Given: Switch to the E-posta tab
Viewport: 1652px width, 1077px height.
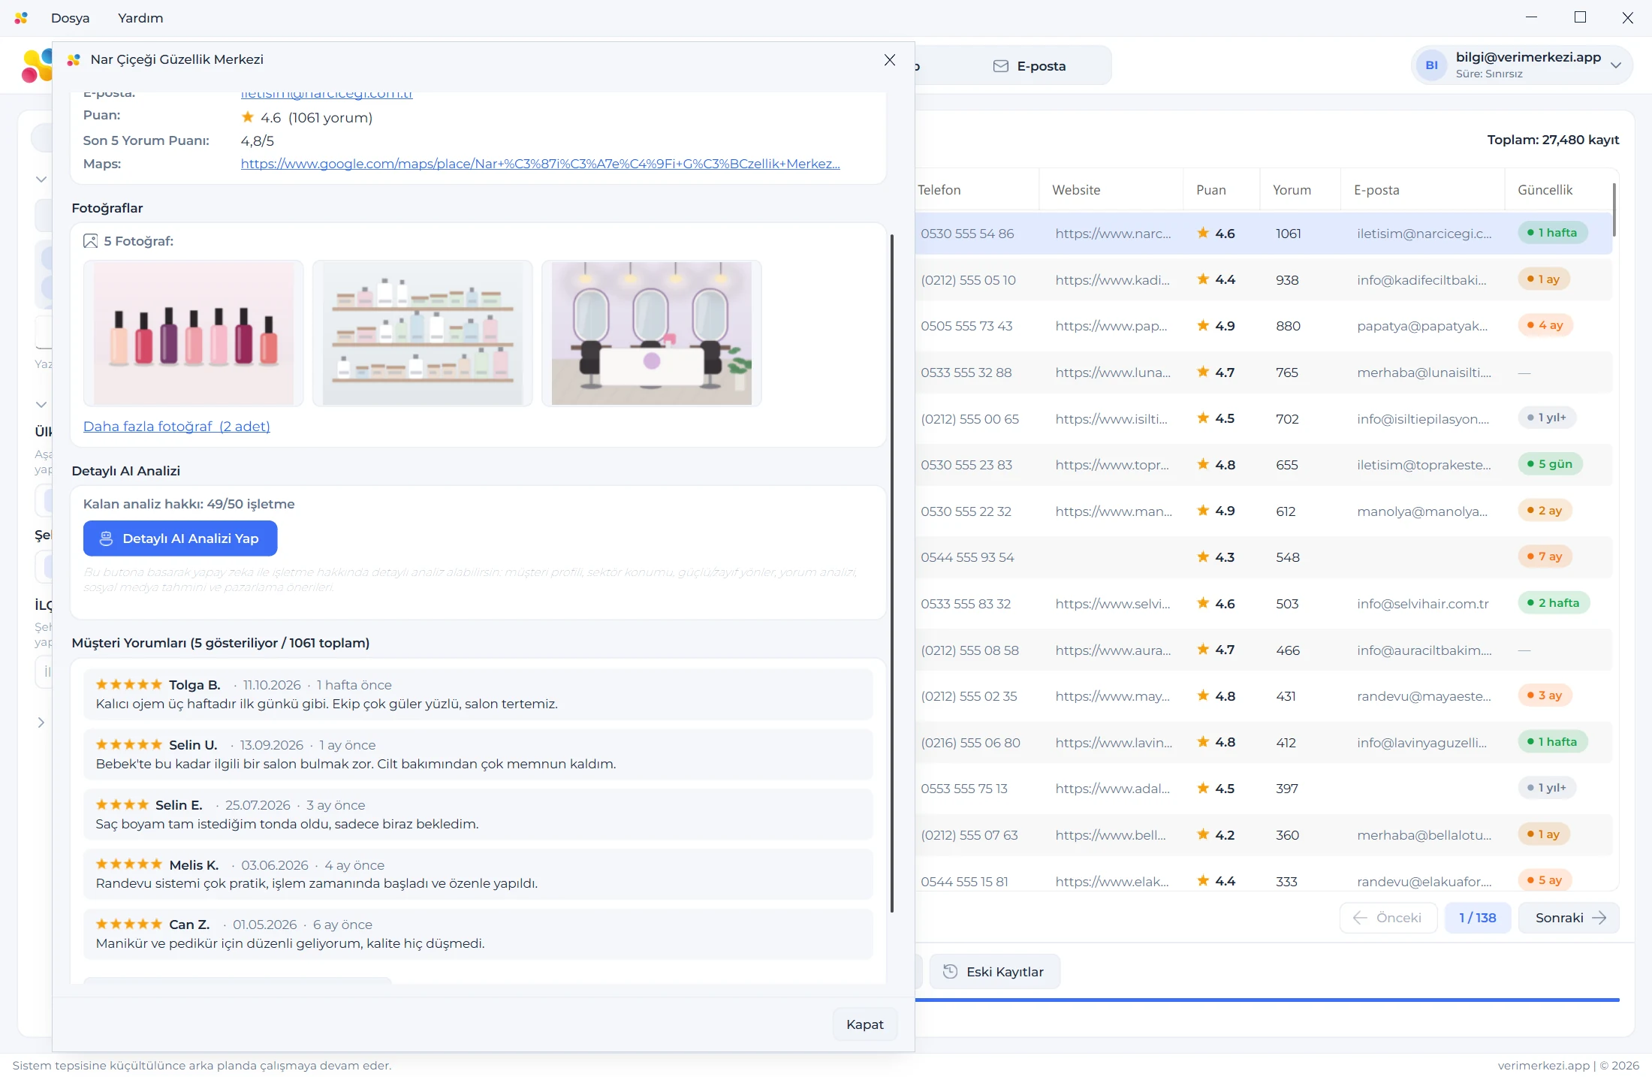Looking at the screenshot, I should 1029,66.
